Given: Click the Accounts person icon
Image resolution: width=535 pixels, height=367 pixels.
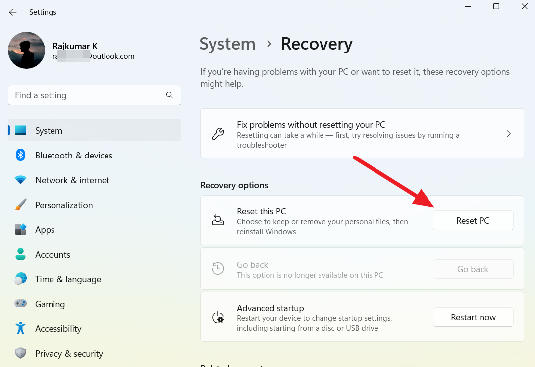Looking at the screenshot, I should coord(20,254).
